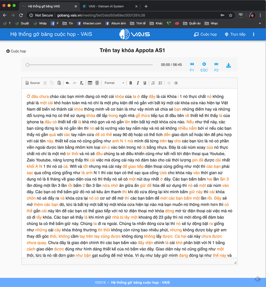266x287 pixels.
Task: Open Chrome's three-dot menu
Action: (x=260, y=16)
